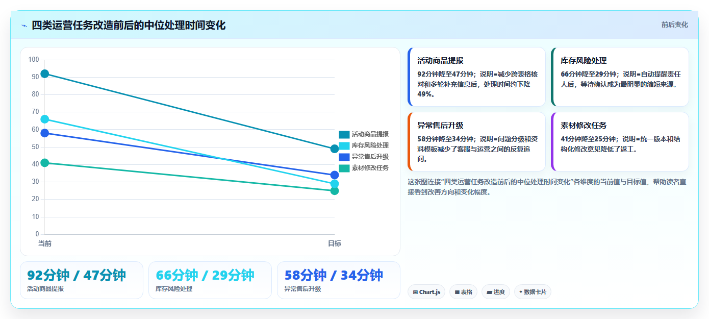Click the 58 data point at 当前

pyautogui.click(x=45, y=133)
